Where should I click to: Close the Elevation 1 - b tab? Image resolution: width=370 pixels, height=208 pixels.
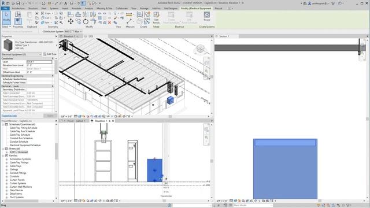[x=113, y=121]
